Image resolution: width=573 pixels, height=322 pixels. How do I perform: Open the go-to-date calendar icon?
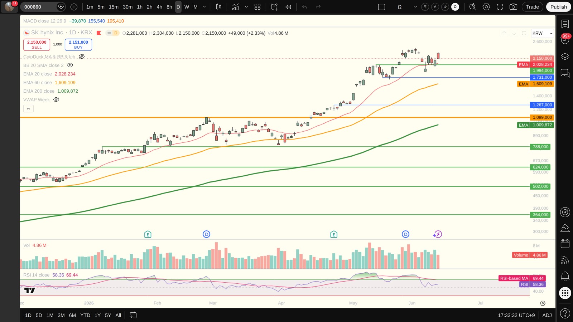133,315
